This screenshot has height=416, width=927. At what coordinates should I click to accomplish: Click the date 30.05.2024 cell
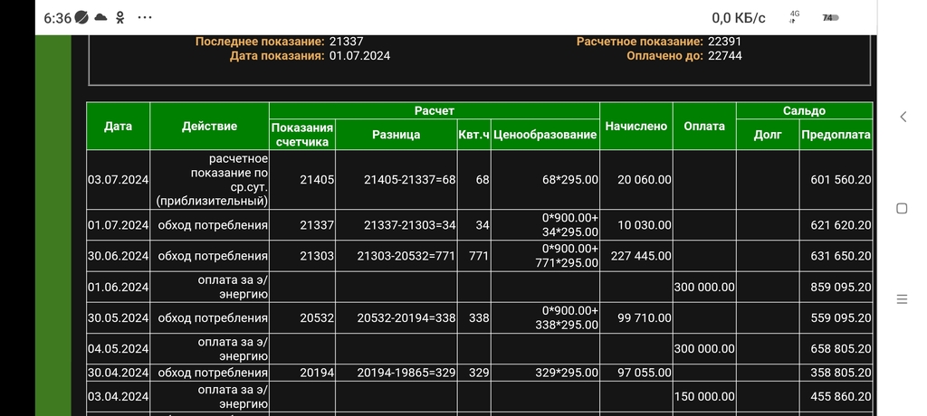click(x=119, y=318)
